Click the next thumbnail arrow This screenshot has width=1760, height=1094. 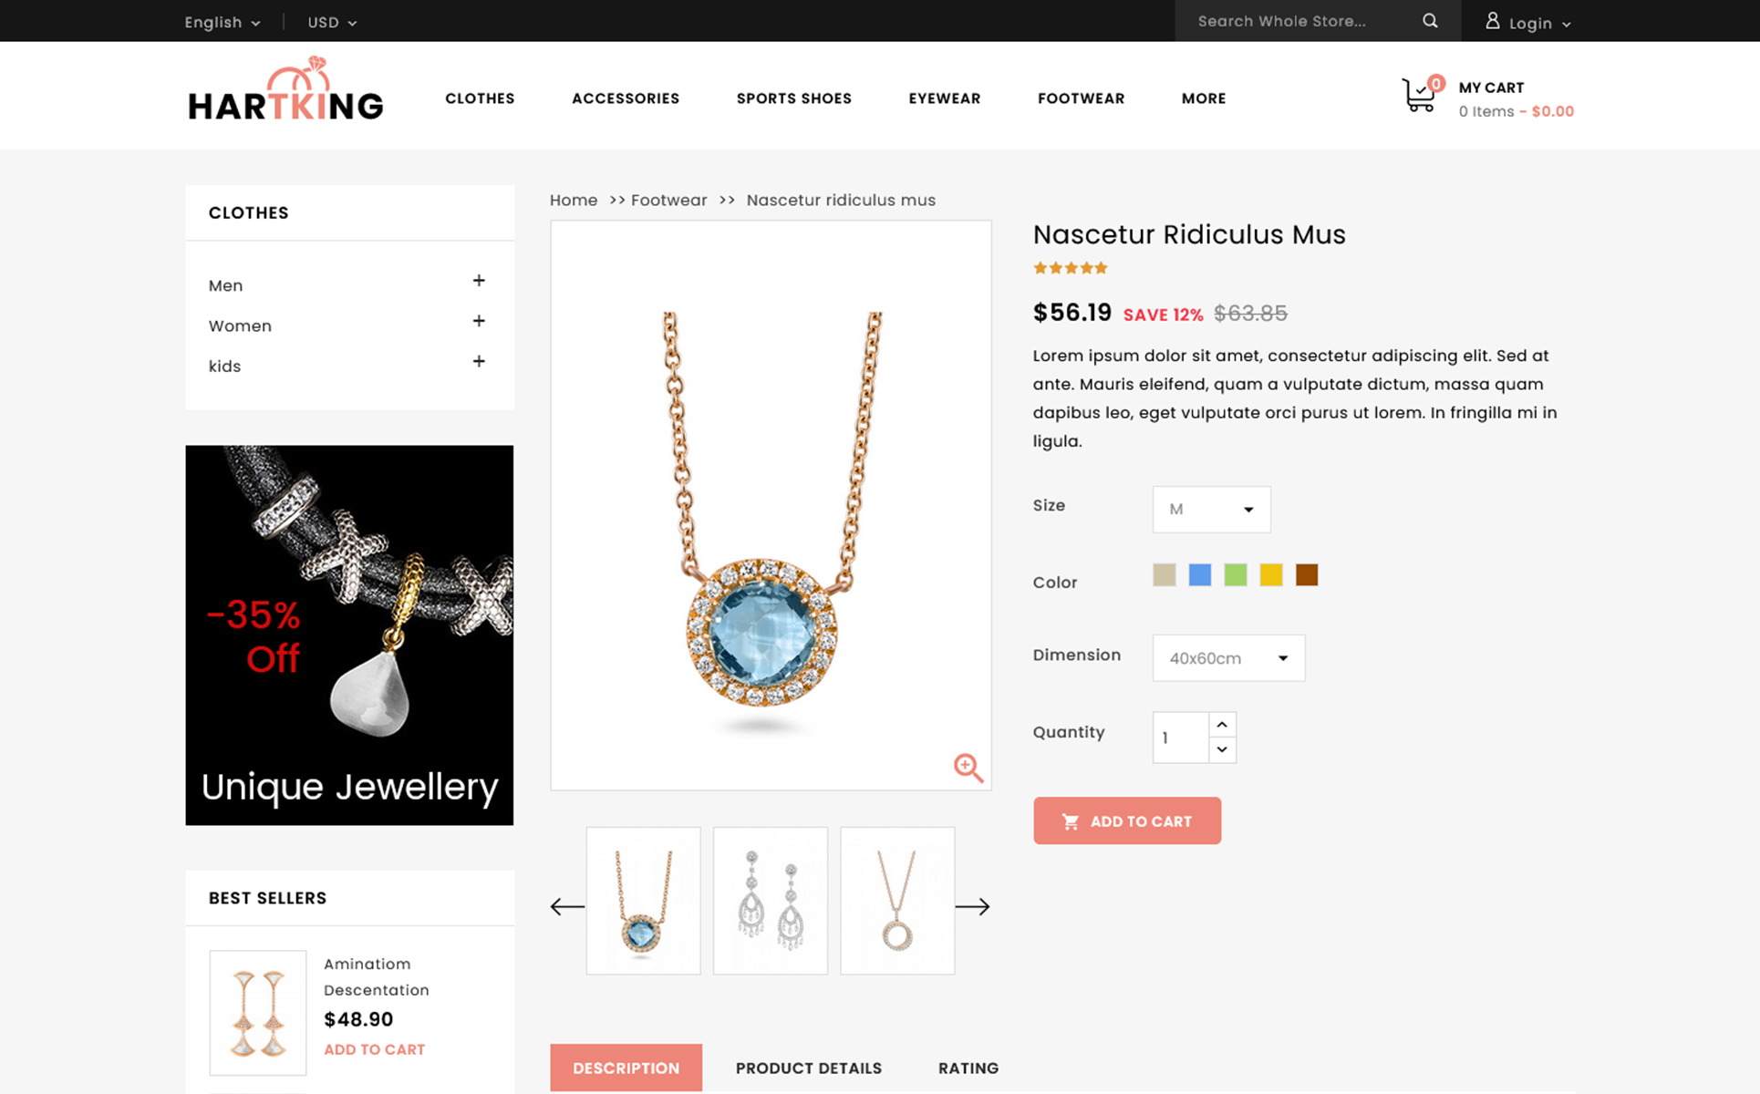(972, 906)
